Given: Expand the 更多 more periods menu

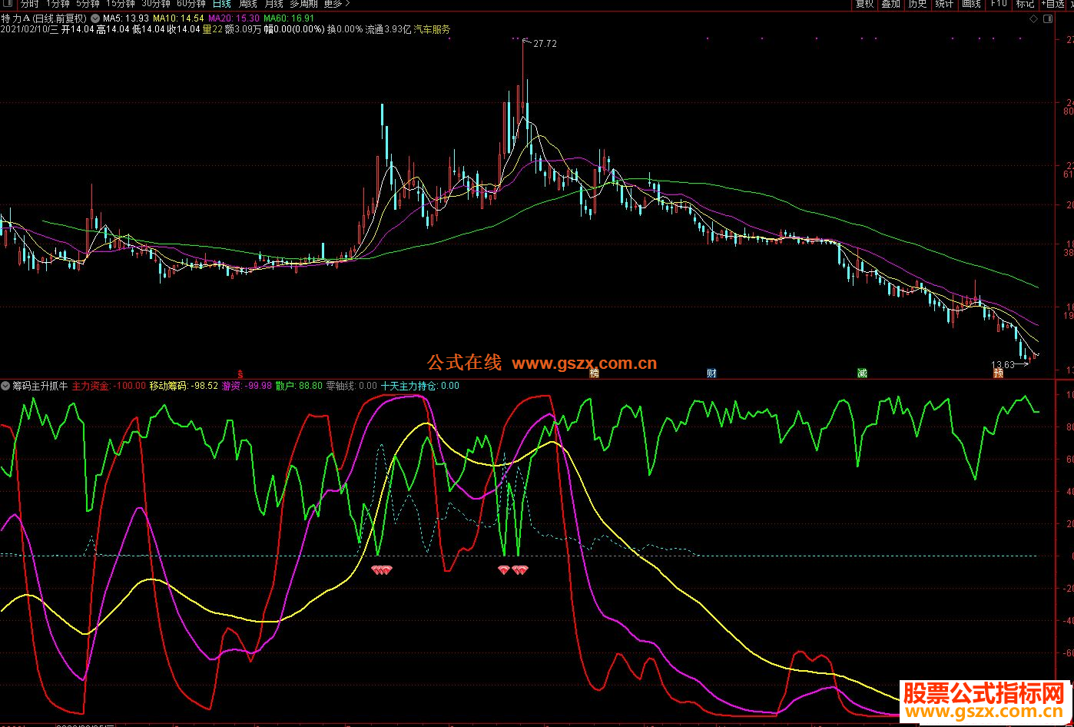Looking at the screenshot, I should pos(336,4).
